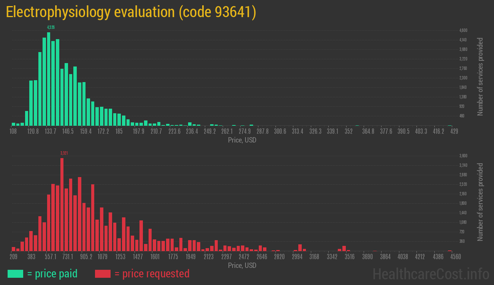Click the 'Price, USD' title under red chart
The width and height of the screenshot is (494, 285).
pos(242,265)
